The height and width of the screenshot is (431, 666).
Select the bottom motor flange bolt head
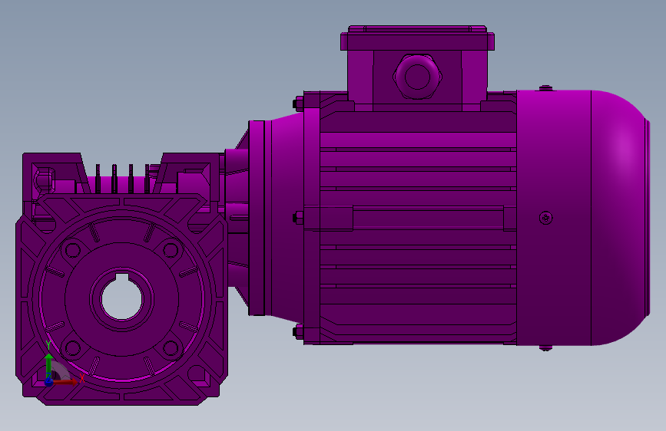point(299,332)
